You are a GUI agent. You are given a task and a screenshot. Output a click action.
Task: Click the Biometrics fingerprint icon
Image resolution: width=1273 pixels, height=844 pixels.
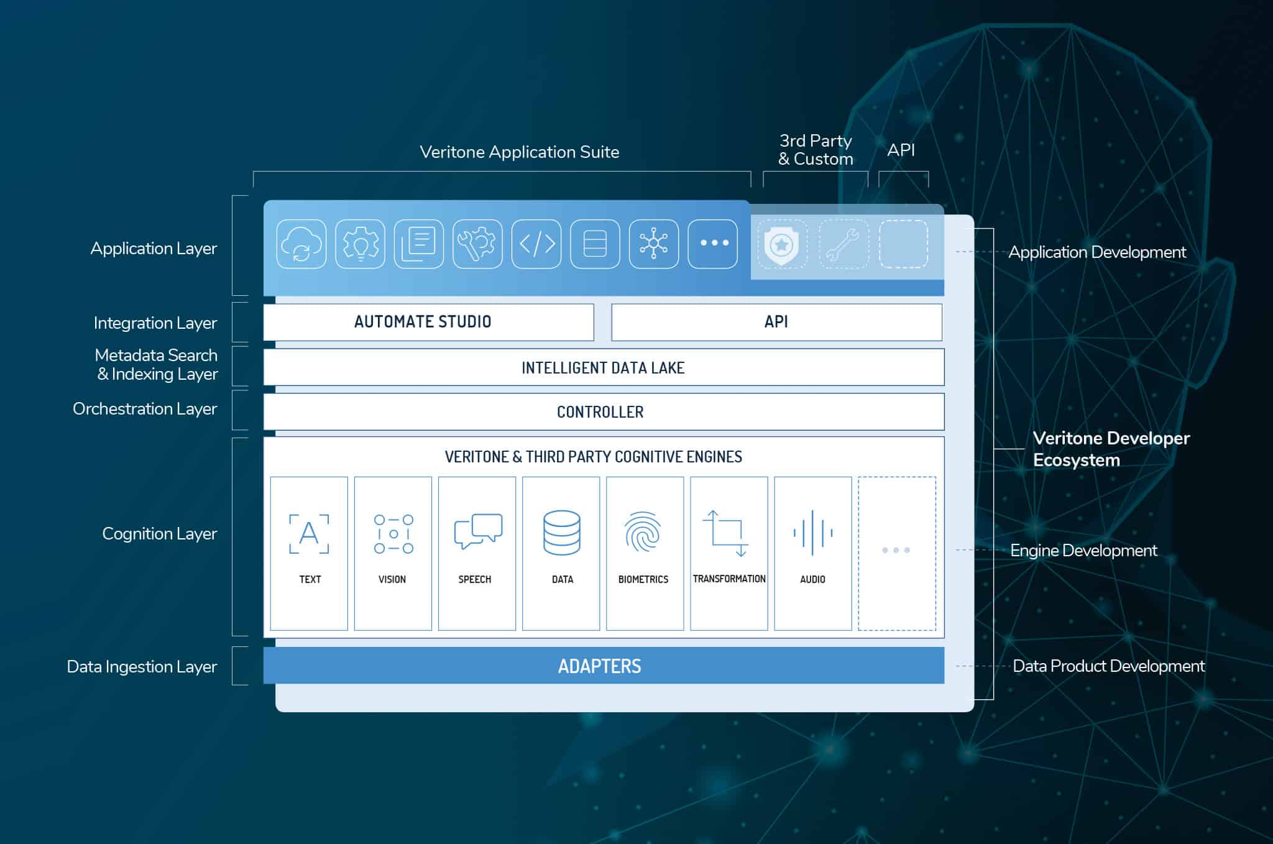[x=643, y=531]
